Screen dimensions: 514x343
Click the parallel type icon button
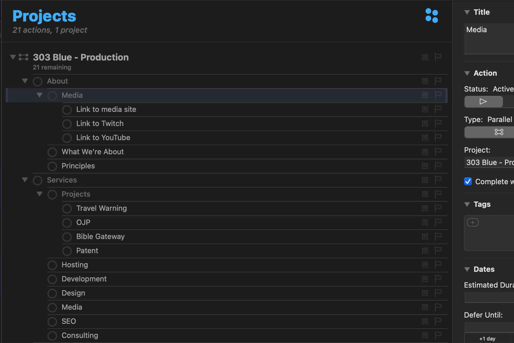(499, 132)
